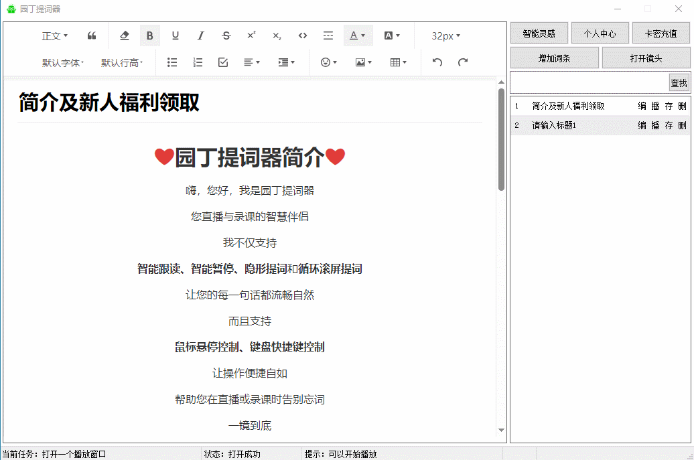The image size is (694, 460).
Task: Open the font color picker
Action: (358, 35)
